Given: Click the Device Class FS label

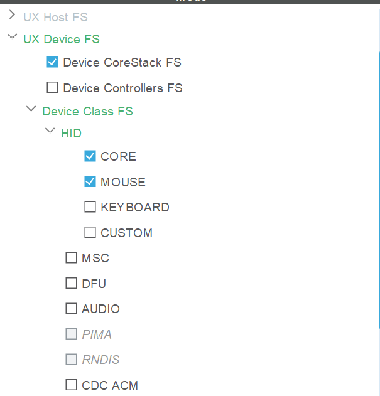Looking at the screenshot, I should [x=87, y=111].
